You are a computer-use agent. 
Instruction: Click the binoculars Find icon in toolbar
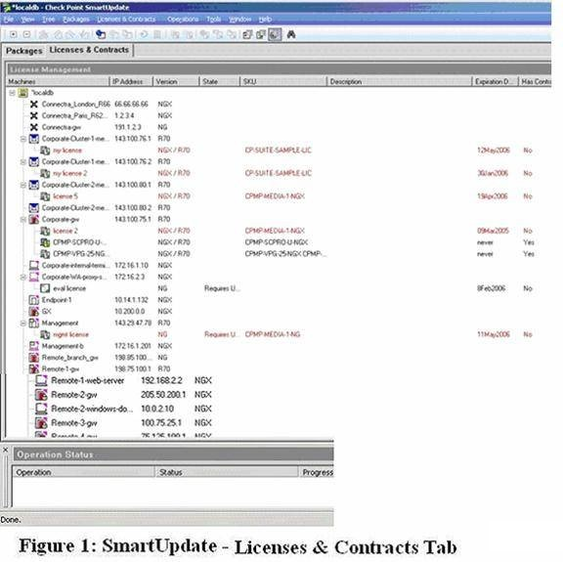[291, 35]
